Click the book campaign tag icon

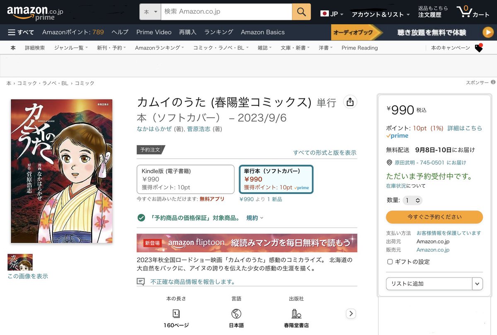[x=479, y=48]
